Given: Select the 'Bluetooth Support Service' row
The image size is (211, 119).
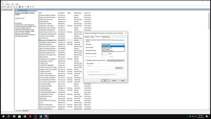Looking at the screenshot, I should (61, 53).
